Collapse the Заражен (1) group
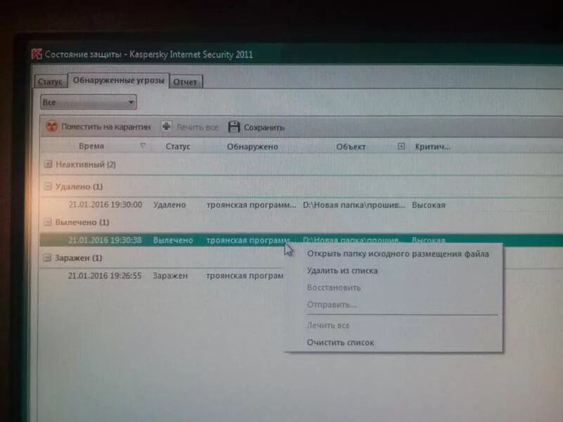Image resolution: width=563 pixels, height=422 pixels. tap(47, 257)
